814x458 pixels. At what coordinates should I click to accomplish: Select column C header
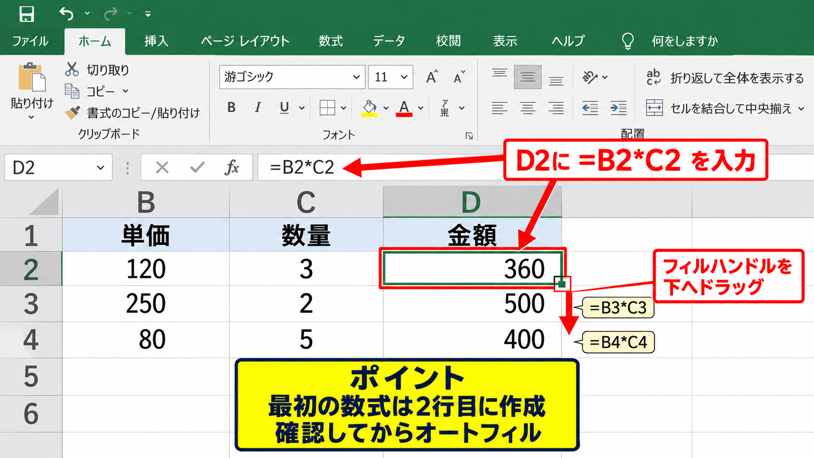coord(306,202)
